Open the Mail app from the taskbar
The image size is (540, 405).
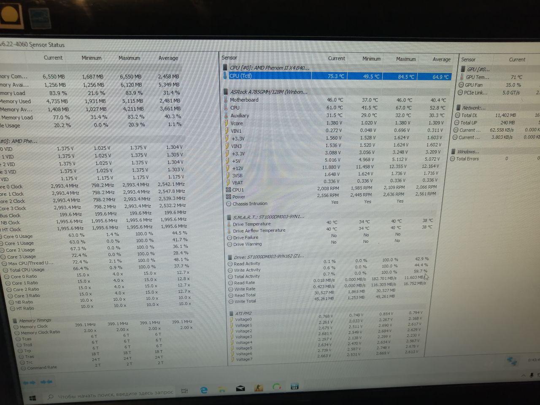[x=240, y=388]
